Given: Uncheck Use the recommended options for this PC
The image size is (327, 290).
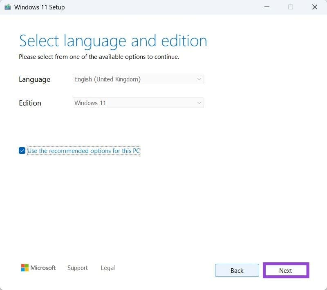Looking at the screenshot, I should (x=22, y=151).
